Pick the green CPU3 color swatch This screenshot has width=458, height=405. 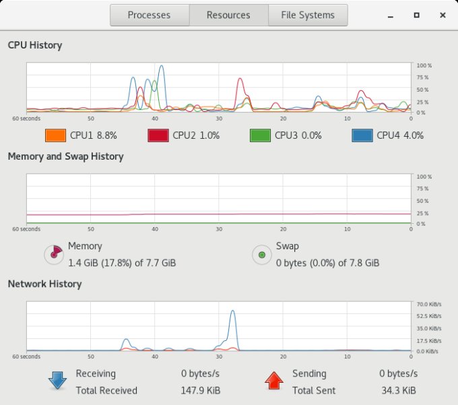tap(259, 135)
